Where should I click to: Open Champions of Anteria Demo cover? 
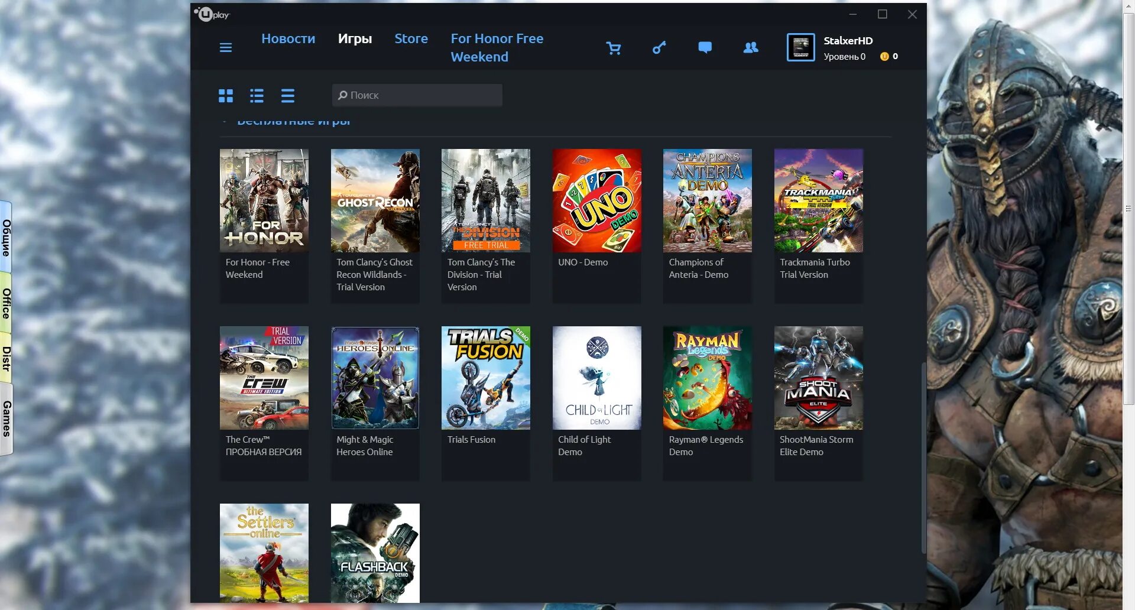tap(708, 200)
